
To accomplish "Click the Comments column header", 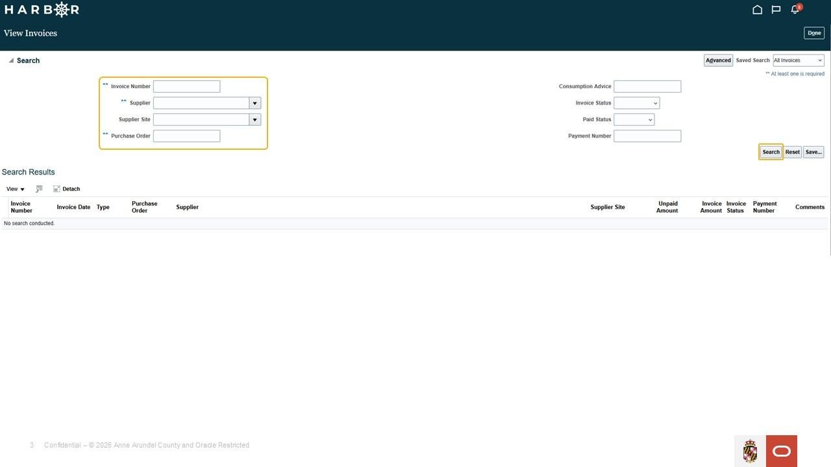I will (810, 207).
